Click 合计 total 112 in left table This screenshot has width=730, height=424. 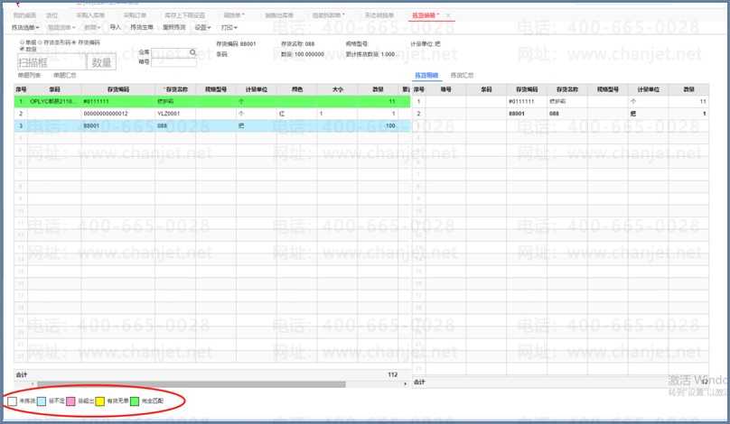click(x=392, y=374)
